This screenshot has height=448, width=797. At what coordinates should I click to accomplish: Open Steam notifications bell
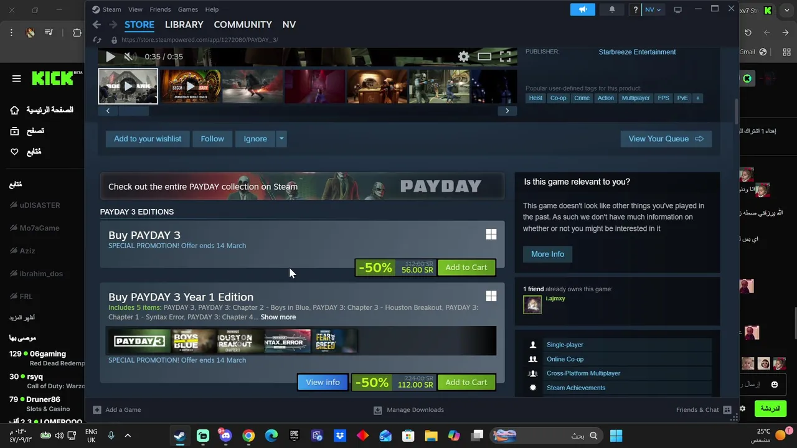(x=612, y=9)
